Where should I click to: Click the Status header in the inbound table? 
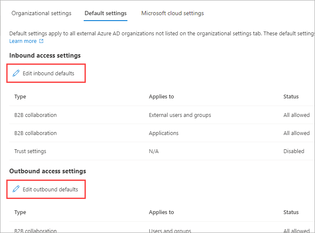coord(291,96)
